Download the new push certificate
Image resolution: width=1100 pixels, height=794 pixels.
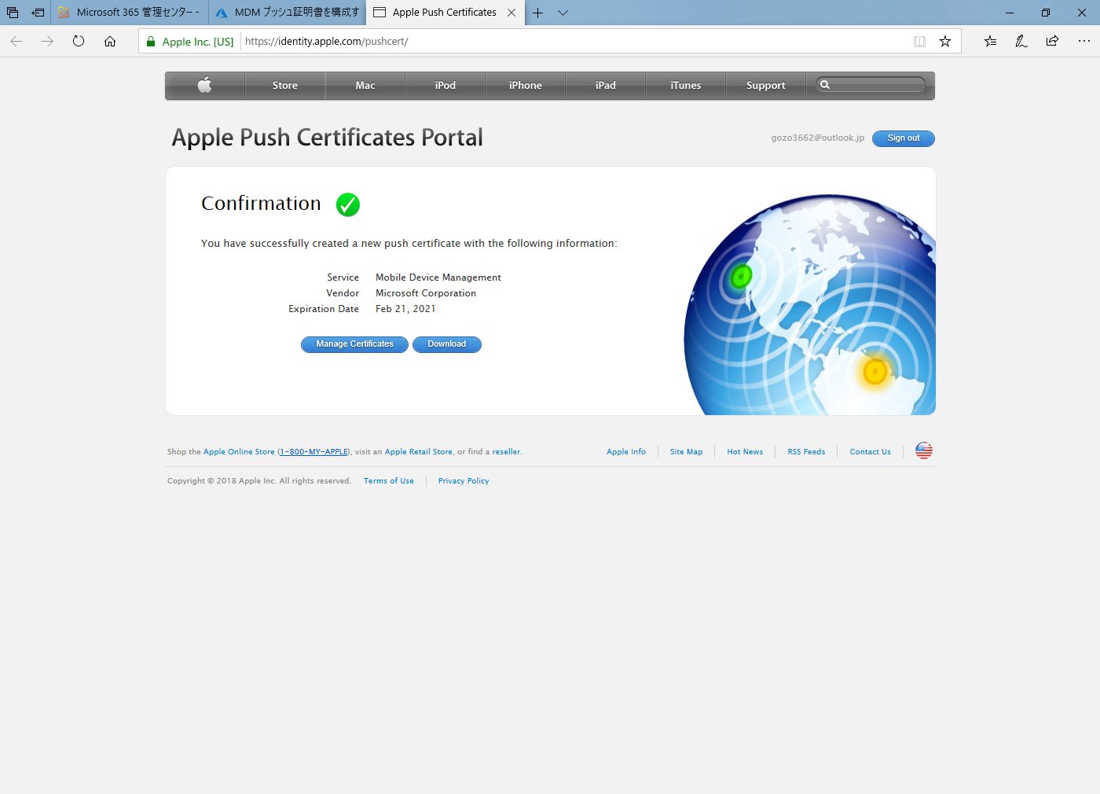point(446,344)
